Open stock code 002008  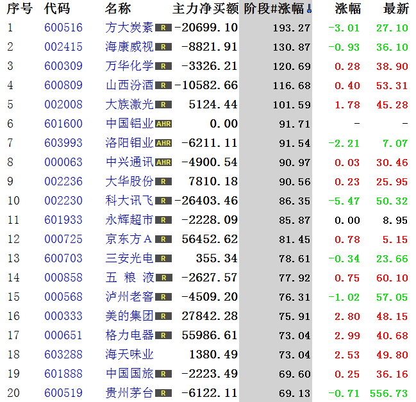coord(63,105)
